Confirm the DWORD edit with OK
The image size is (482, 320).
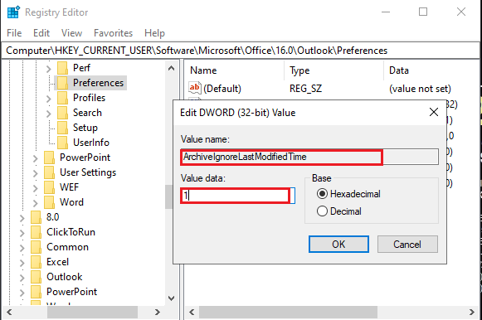[x=338, y=245]
